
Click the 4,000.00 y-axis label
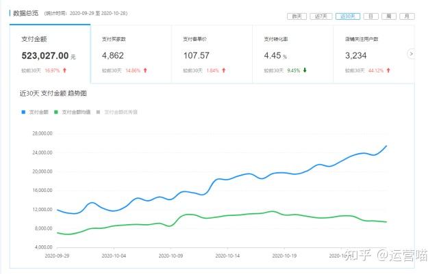coord(43,247)
